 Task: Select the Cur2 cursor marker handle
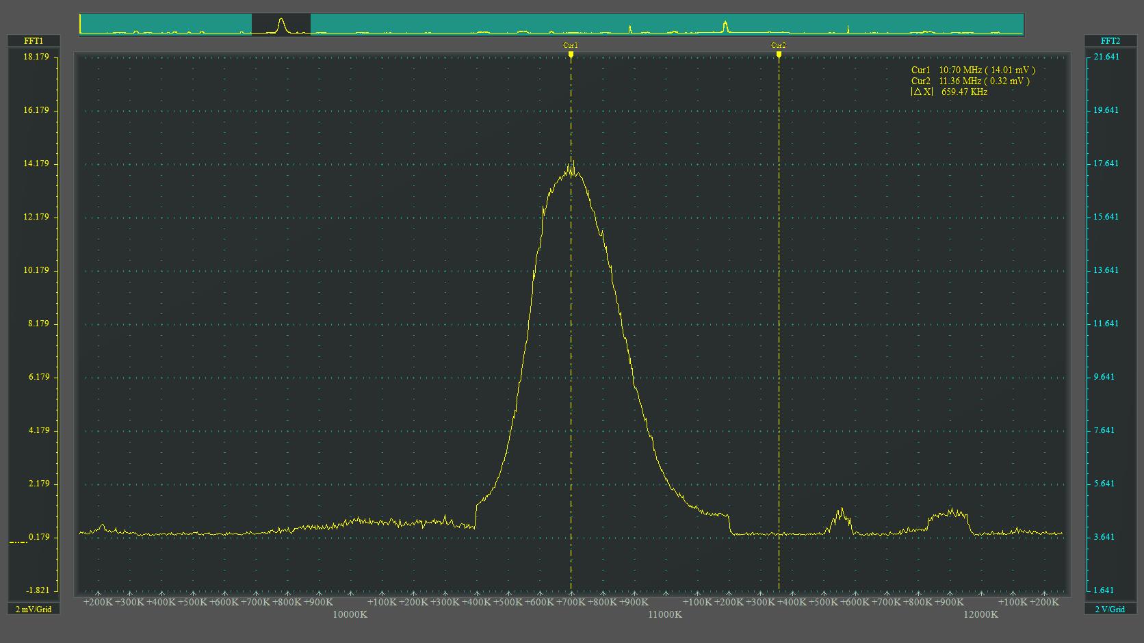pos(779,54)
